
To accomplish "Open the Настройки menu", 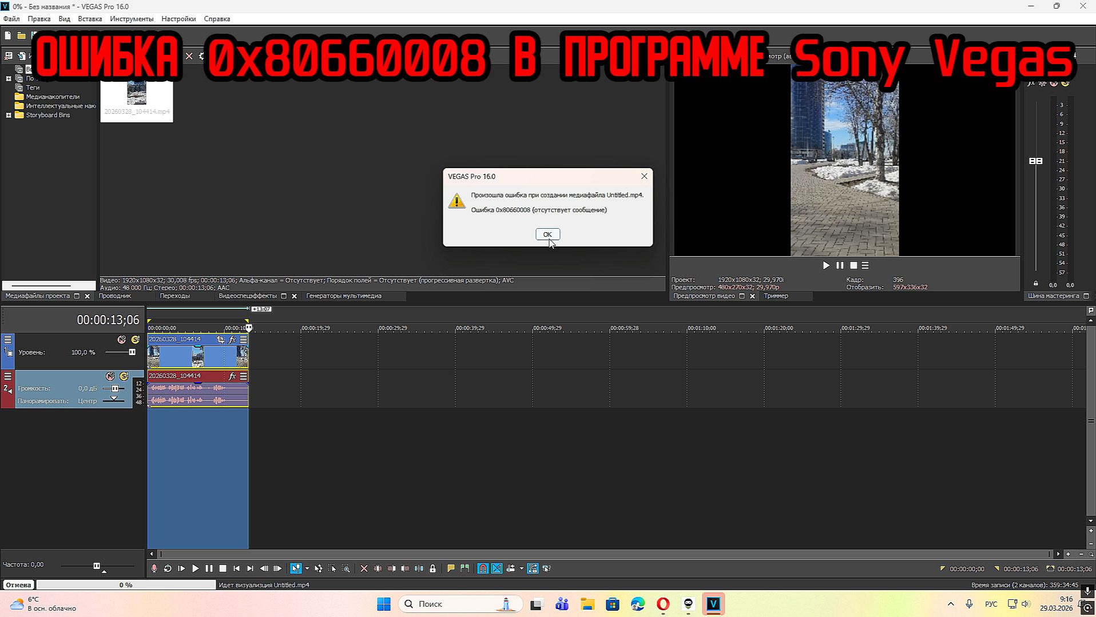I will (178, 19).
